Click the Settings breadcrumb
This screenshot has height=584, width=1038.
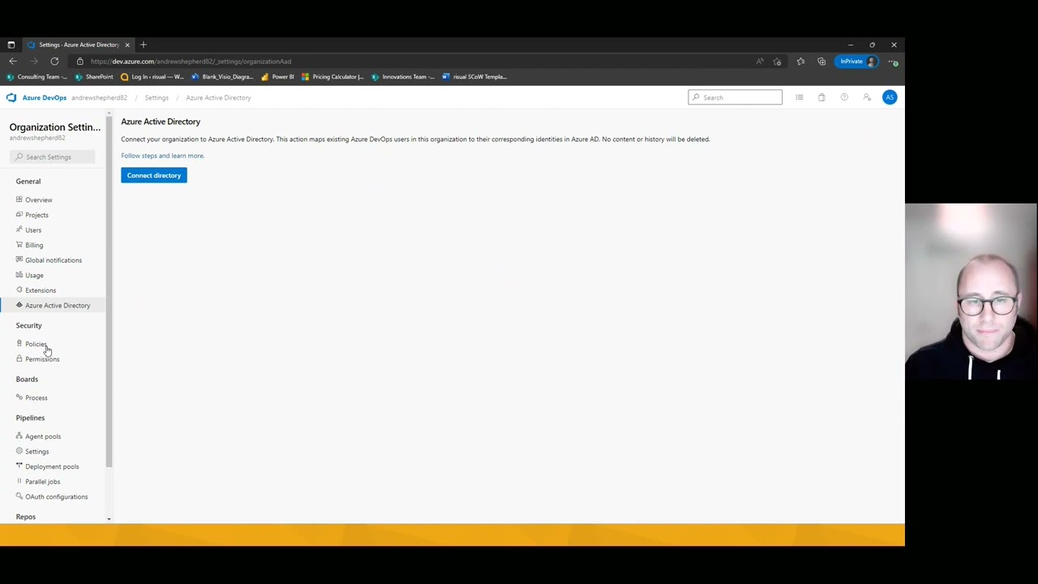(157, 97)
